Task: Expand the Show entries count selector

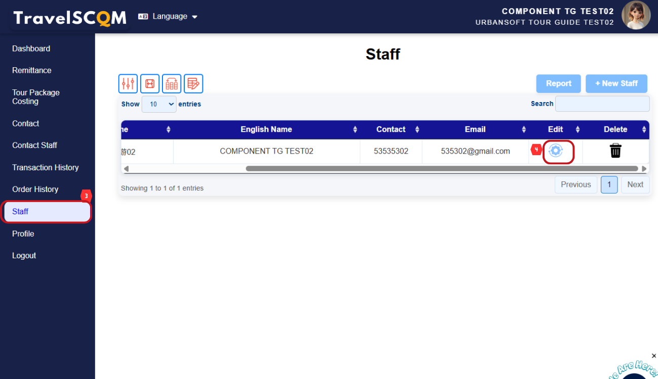Action: [159, 104]
